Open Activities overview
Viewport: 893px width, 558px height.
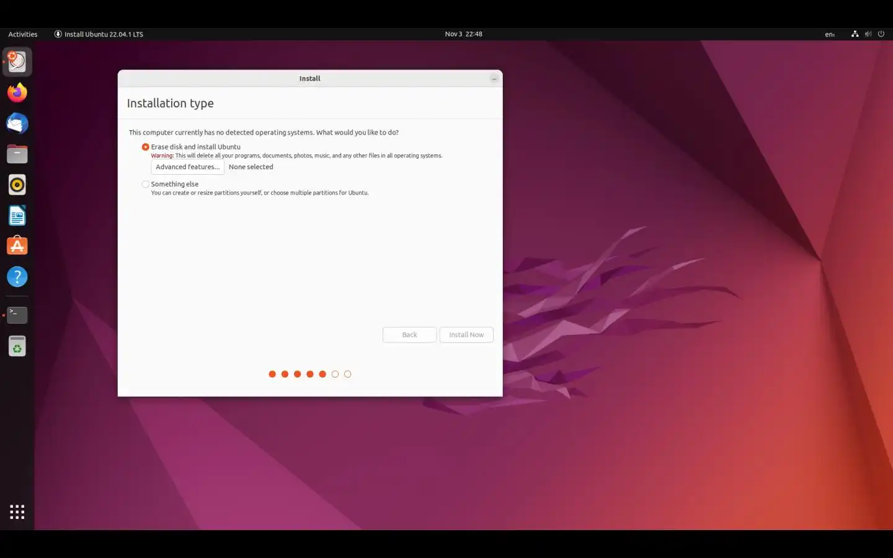(x=23, y=34)
